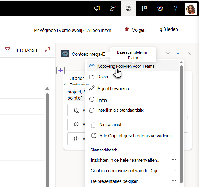The width and height of the screenshot is (199, 187).
Task: Click the info circle icon
Action: click(92, 99)
